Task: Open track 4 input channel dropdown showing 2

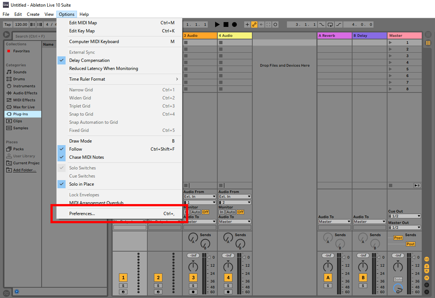Action: (235, 202)
